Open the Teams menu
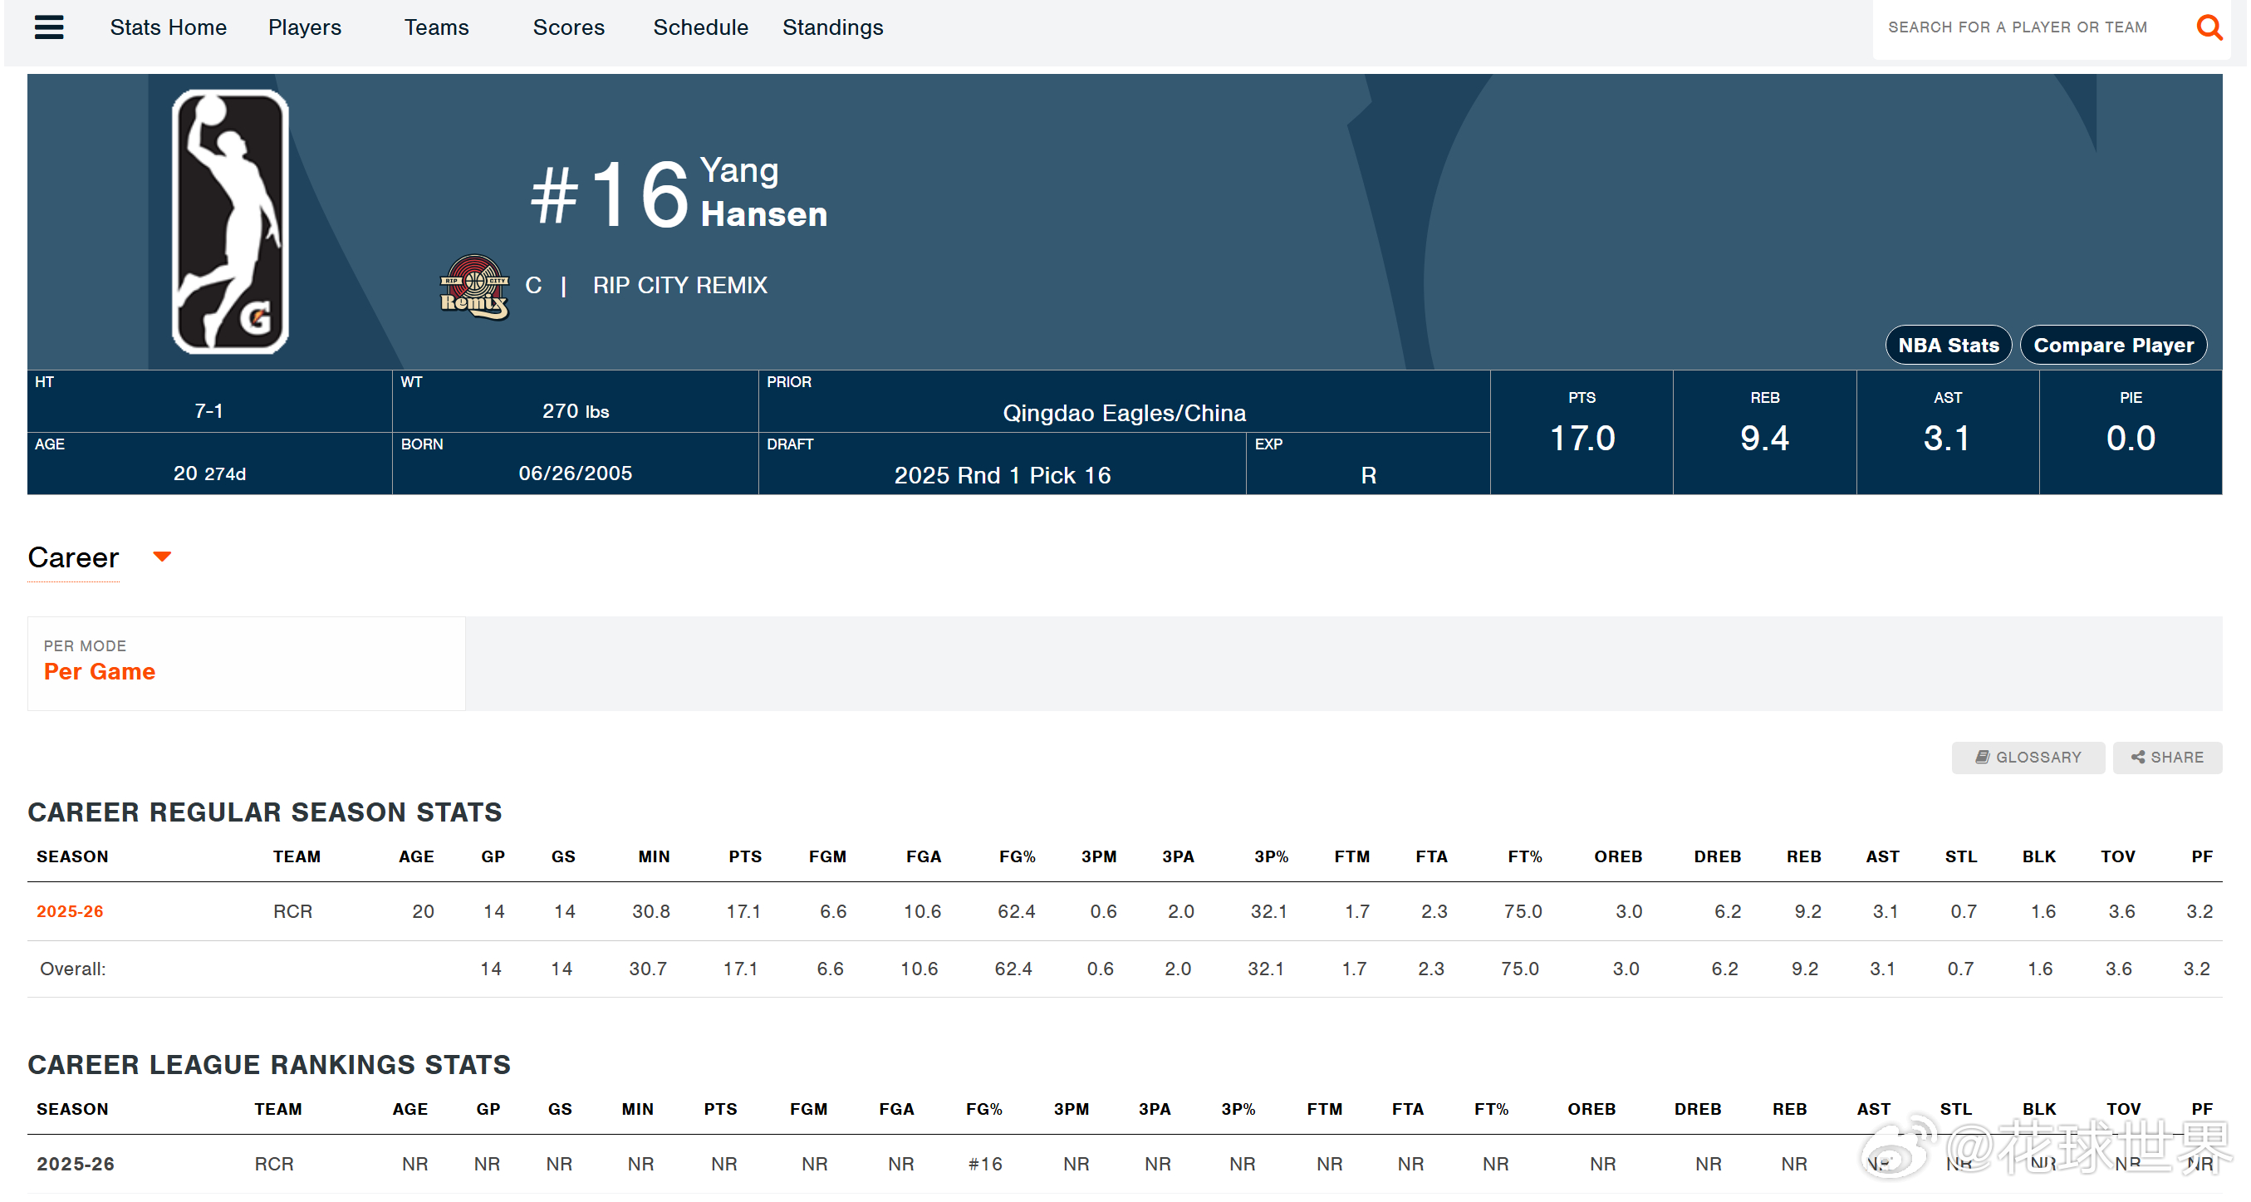Screen dimensions: 2251x1202 [436, 27]
